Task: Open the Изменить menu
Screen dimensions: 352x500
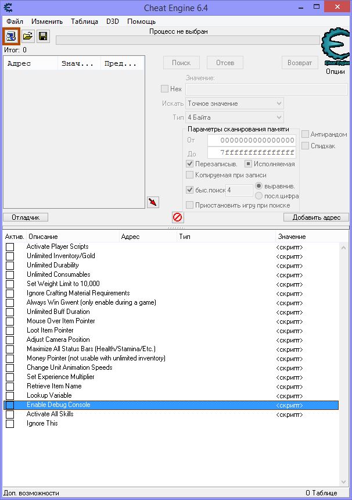Action: point(47,22)
